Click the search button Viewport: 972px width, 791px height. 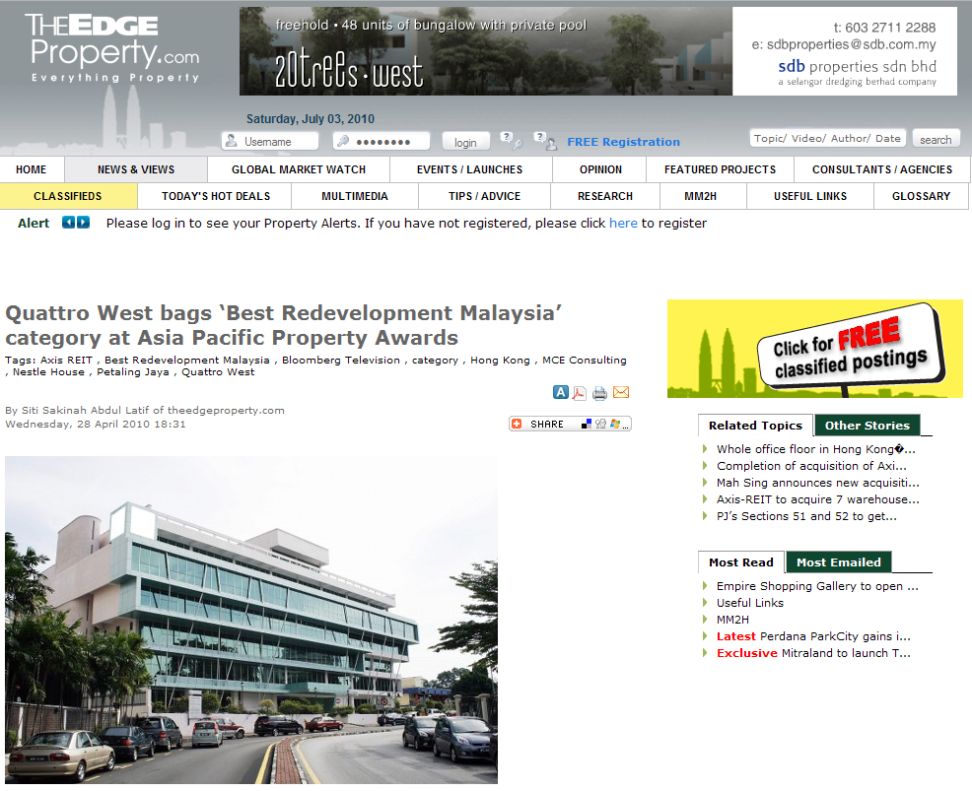(937, 139)
